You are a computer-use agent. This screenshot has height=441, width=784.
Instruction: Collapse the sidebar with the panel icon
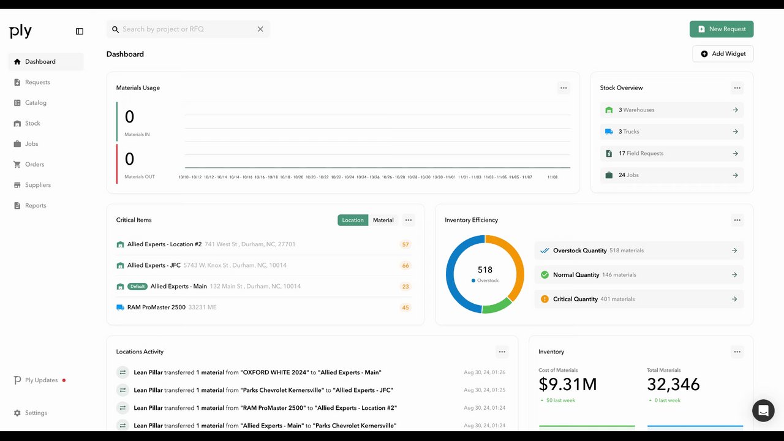point(80,31)
